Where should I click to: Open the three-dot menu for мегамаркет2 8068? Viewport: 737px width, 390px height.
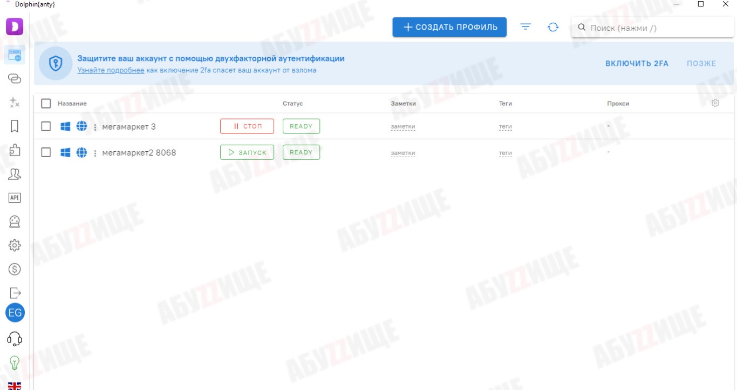point(95,153)
